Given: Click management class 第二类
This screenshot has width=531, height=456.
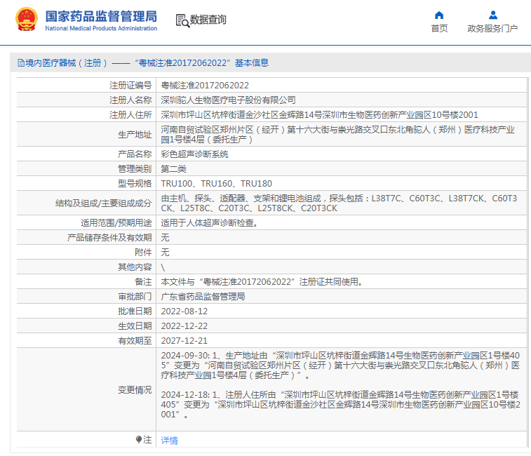Looking at the screenshot, I should 174,168.
